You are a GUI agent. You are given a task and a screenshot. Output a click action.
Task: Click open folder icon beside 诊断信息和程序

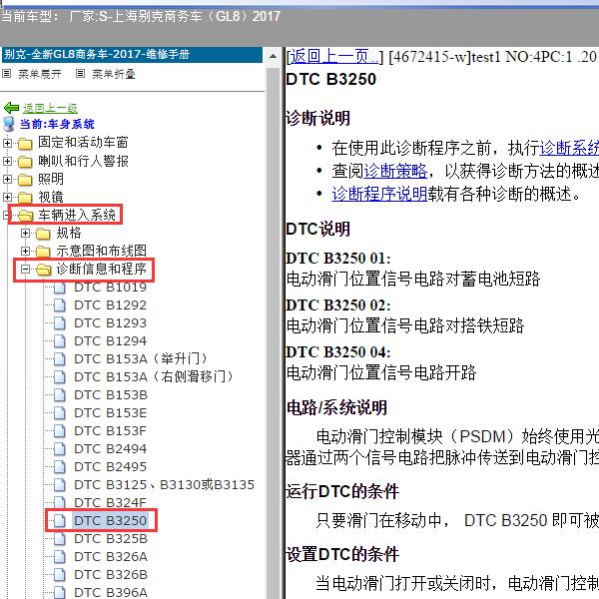coord(43,270)
